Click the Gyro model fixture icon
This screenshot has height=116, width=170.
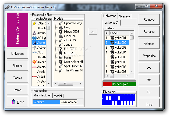61,27
